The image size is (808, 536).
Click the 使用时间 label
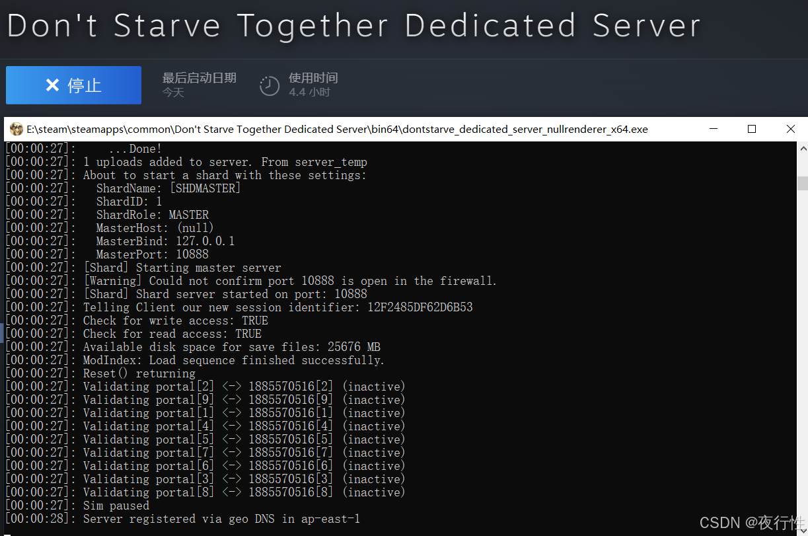pos(313,78)
